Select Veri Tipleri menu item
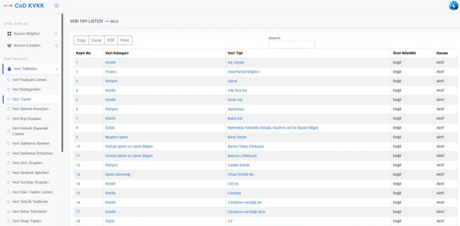 coord(22,99)
